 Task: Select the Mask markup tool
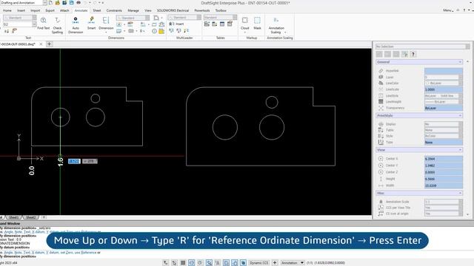[x=257, y=24]
